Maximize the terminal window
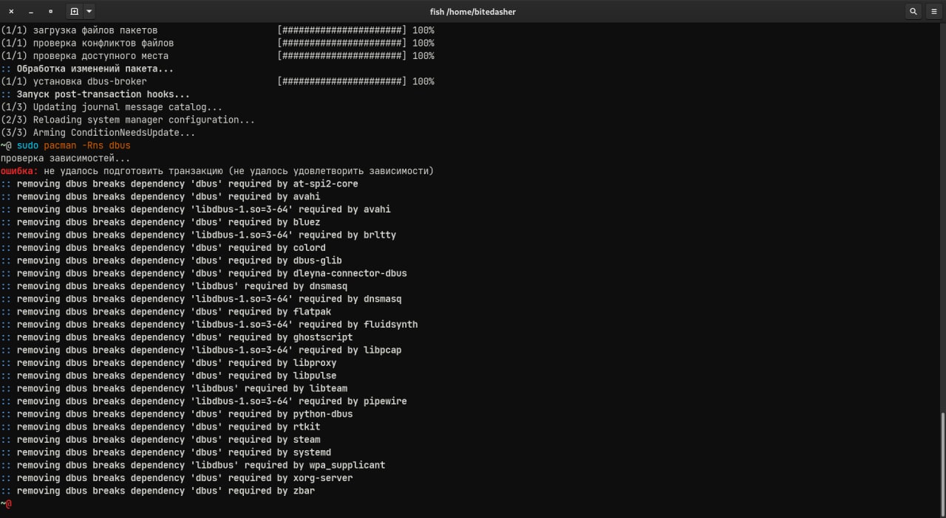 50,11
